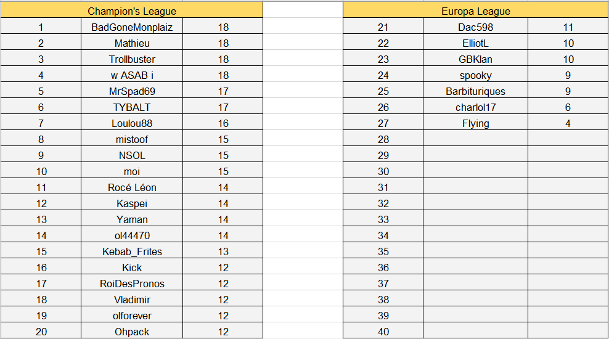This screenshot has height=339, width=609.
Task: Select the "Rocé Léon" cell
Action: [132, 187]
